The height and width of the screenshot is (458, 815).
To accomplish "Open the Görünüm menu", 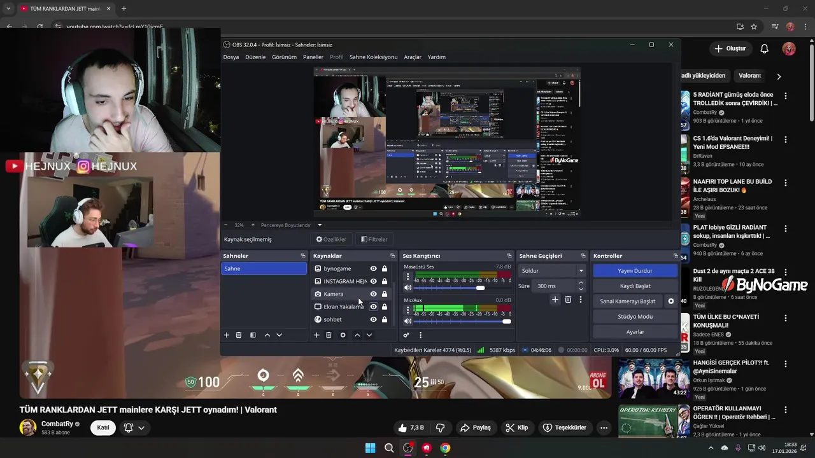I will pos(284,57).
